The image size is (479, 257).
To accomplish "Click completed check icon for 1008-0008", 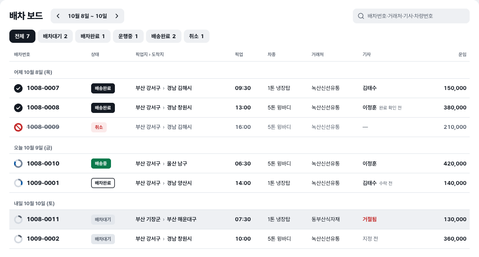I will coord(18,108).
